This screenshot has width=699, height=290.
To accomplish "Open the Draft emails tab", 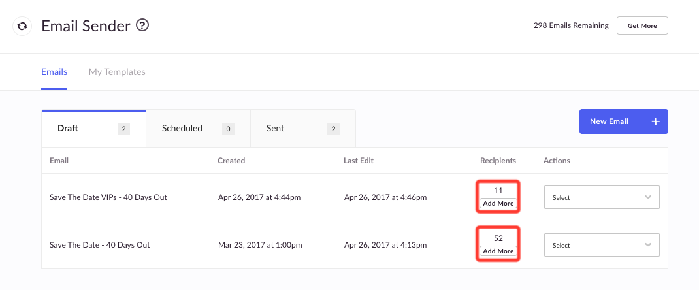I will [93, 129].
